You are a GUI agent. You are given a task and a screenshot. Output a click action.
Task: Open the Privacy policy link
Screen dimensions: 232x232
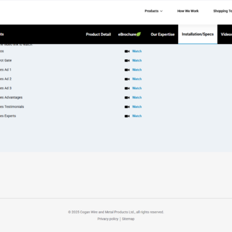[x=108, y=219]
